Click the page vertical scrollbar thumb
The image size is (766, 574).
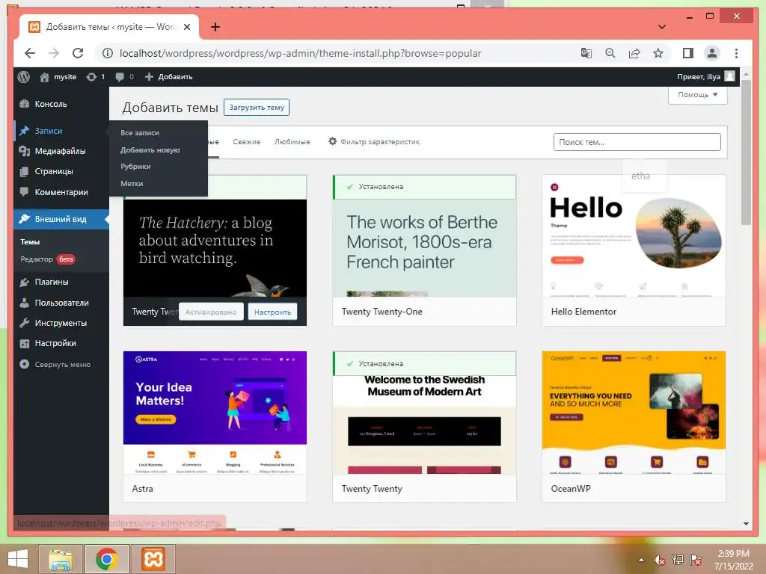tap(746, 152)
